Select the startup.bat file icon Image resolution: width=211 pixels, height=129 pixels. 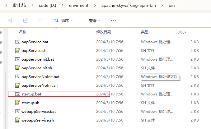click(18, 94)
